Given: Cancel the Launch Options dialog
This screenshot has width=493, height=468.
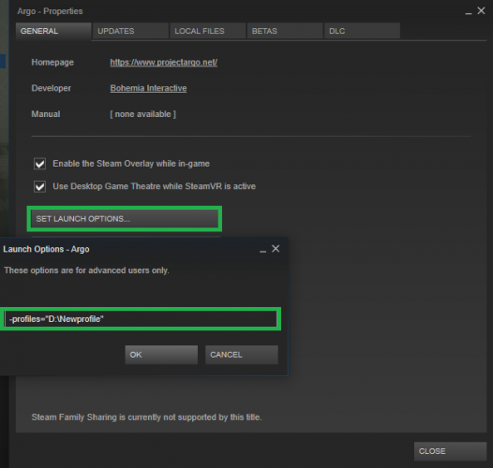Looking at the screenshot, I should [242, 355].
